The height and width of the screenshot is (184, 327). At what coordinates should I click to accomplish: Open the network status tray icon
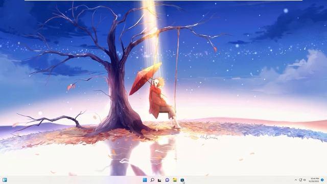(300, 180)
